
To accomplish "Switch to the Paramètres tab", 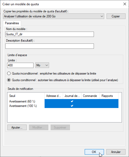I will tap(12, 23).
